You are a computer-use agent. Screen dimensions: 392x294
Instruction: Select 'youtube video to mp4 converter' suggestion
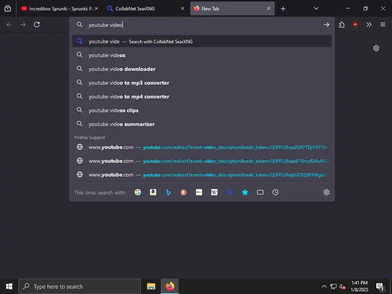pyautogui.click(x=202, y=96)
